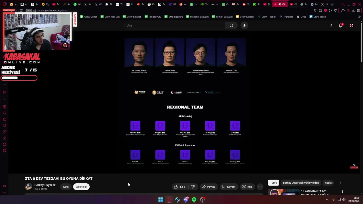Dislike the video

coord(193,187)
